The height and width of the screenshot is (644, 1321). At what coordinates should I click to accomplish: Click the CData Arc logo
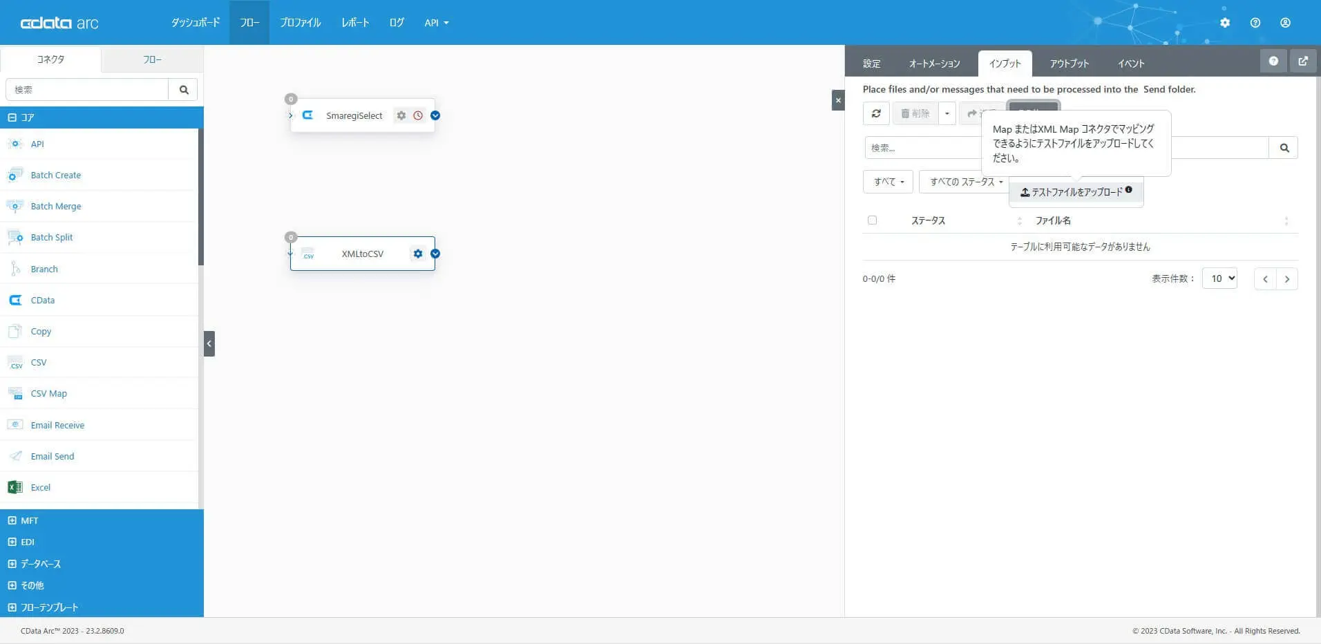(x=59, y=23)
